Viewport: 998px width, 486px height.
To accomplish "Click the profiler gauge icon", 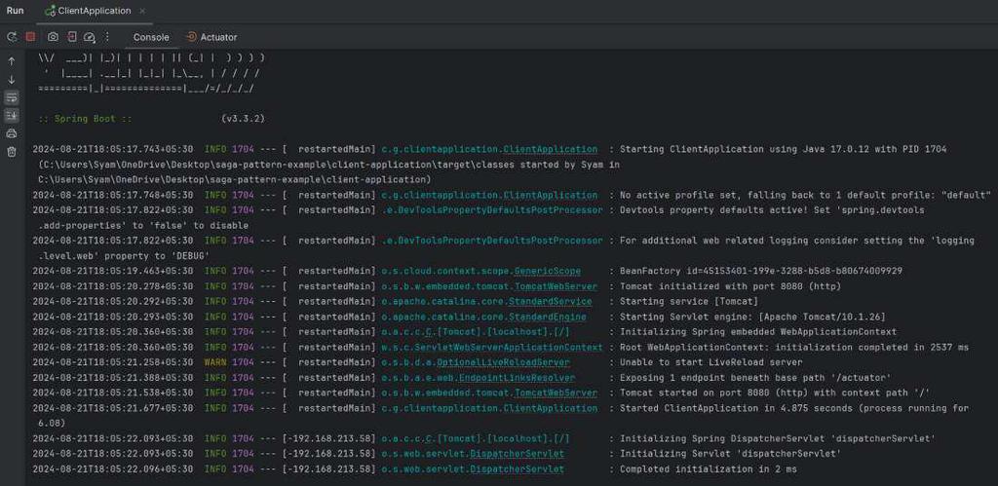I will 90,37.
